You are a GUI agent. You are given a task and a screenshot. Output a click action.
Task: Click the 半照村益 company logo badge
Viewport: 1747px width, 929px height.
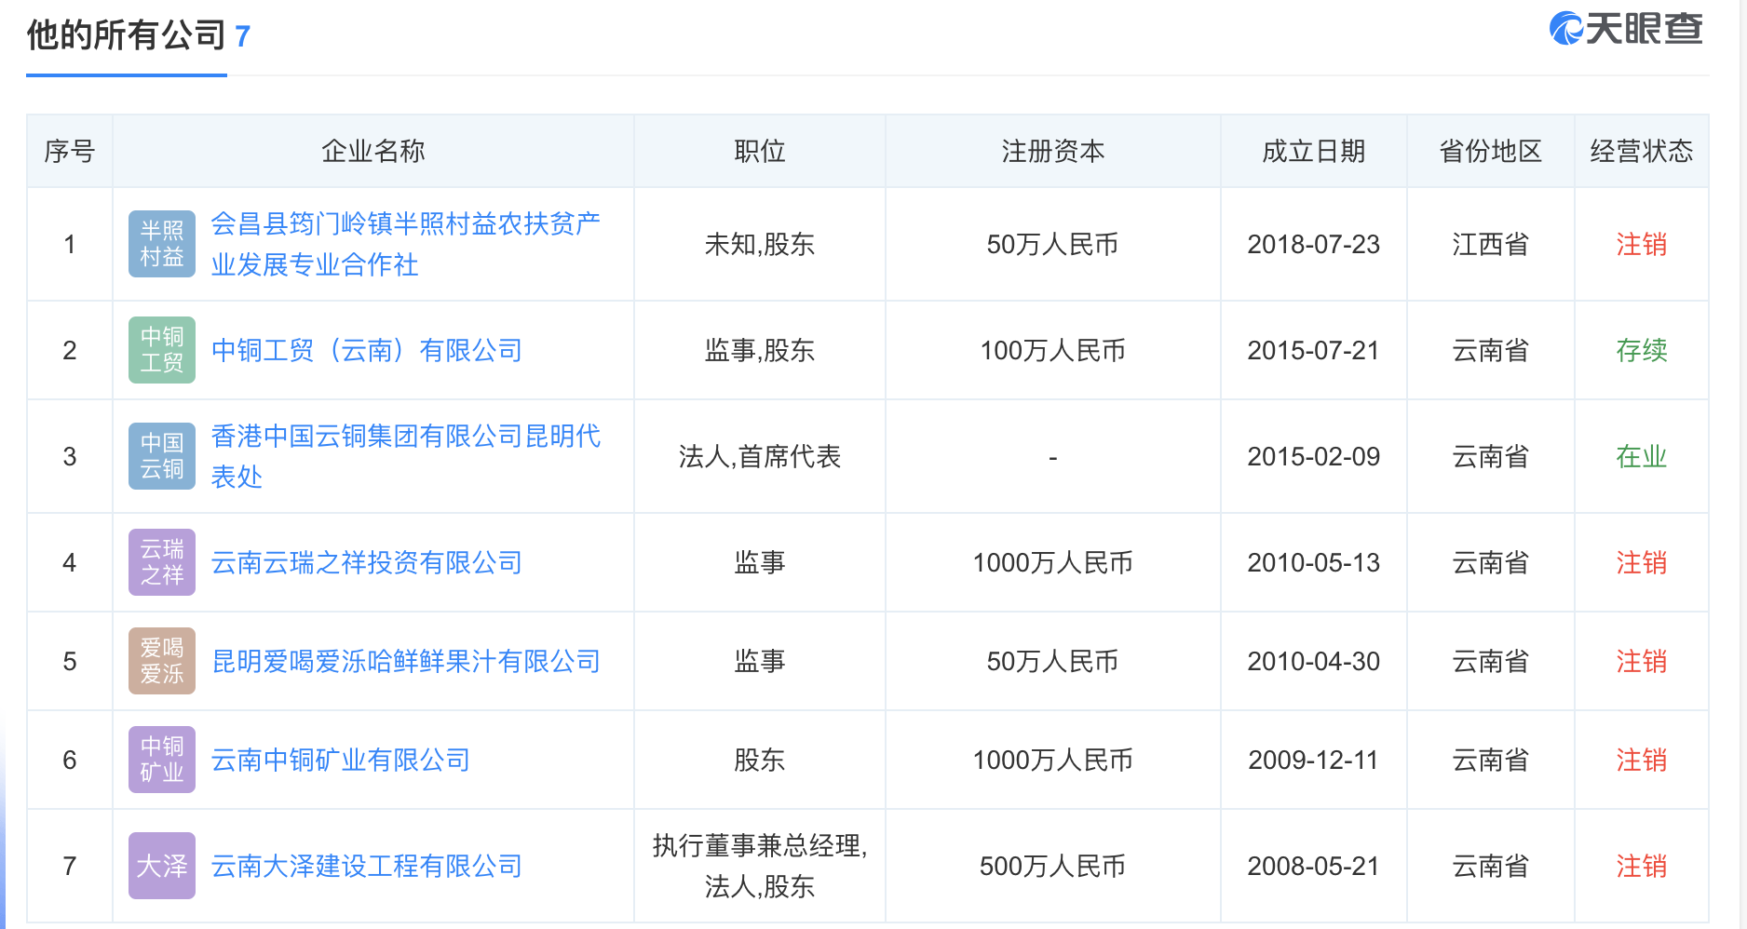click(162, 244)
